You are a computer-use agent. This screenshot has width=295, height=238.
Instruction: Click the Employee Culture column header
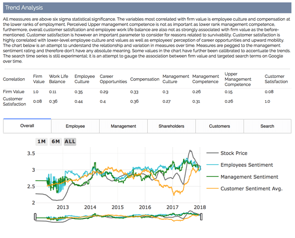click(85, 79)
